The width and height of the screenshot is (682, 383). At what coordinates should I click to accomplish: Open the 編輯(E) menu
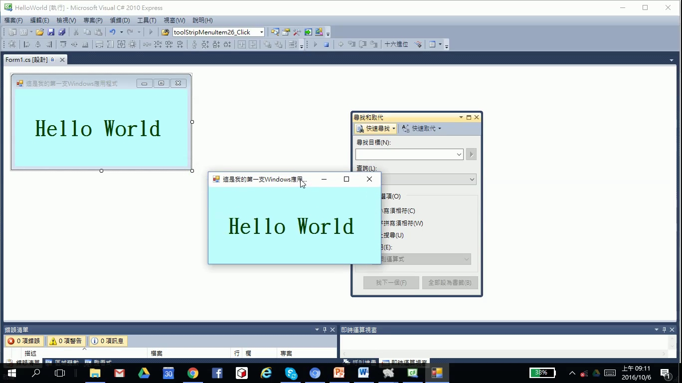click(40, 20)
